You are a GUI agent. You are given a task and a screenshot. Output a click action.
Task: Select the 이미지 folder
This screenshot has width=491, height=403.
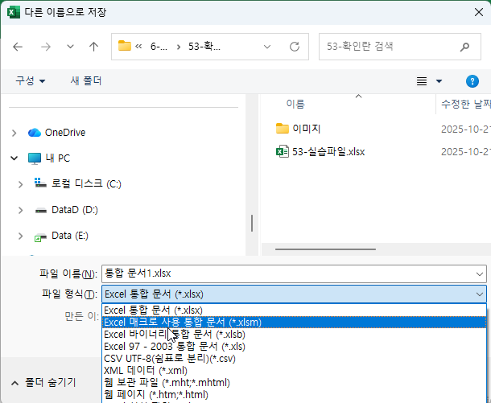(x=298, y=129)
